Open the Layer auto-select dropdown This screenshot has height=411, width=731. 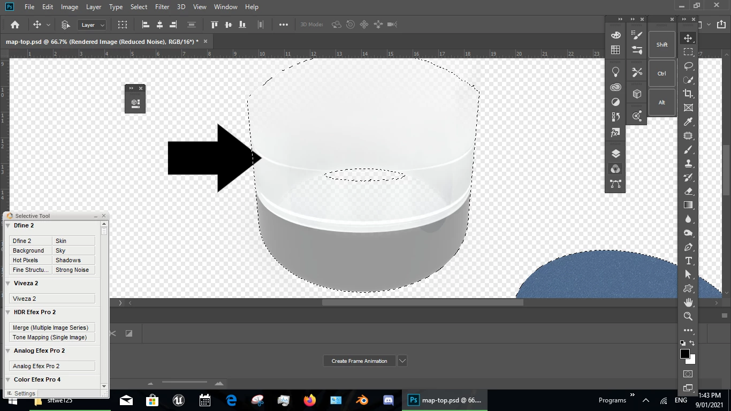pos(92,25)
